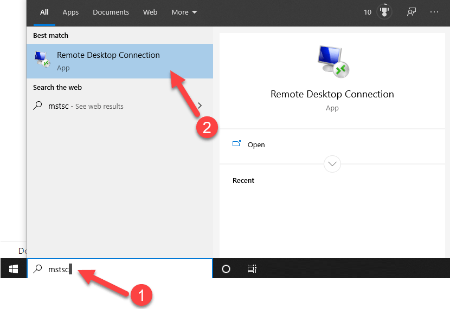Select the All search tab
Image resolution: width=450 pixels, height=309 pixels.
44,12
